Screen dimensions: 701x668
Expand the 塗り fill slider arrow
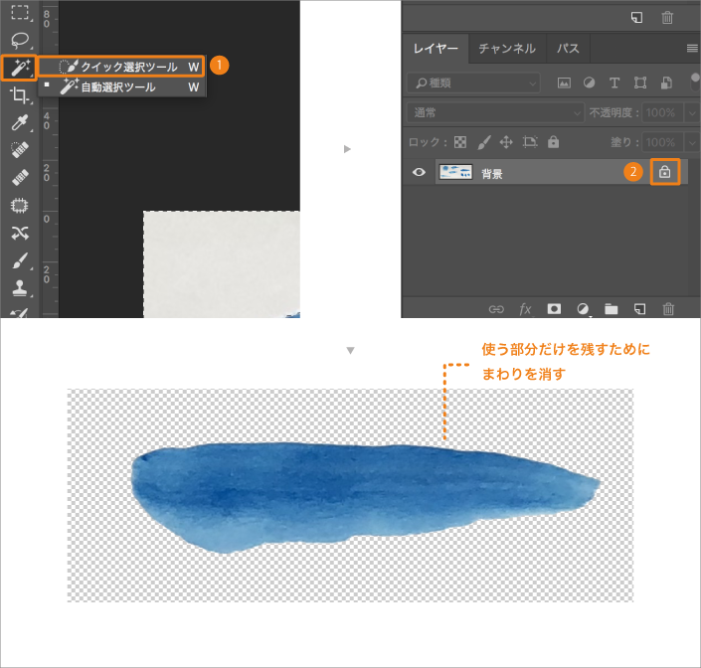692,142
